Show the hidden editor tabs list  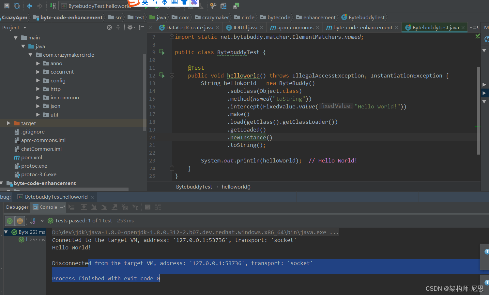[474, 28]
